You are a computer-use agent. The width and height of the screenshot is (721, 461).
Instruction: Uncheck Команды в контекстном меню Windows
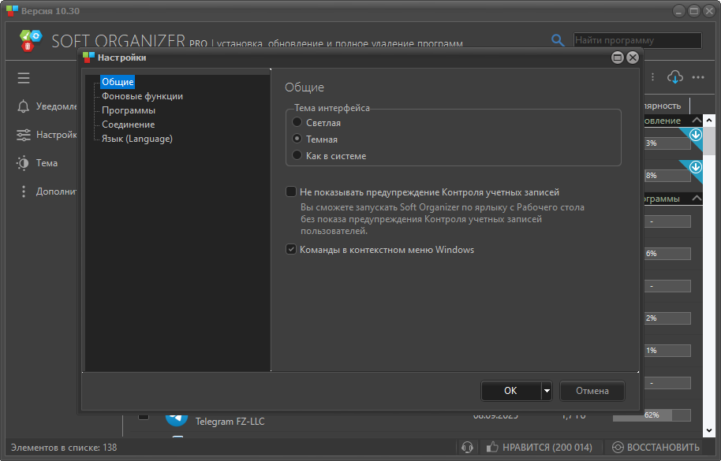pos(291,250)
